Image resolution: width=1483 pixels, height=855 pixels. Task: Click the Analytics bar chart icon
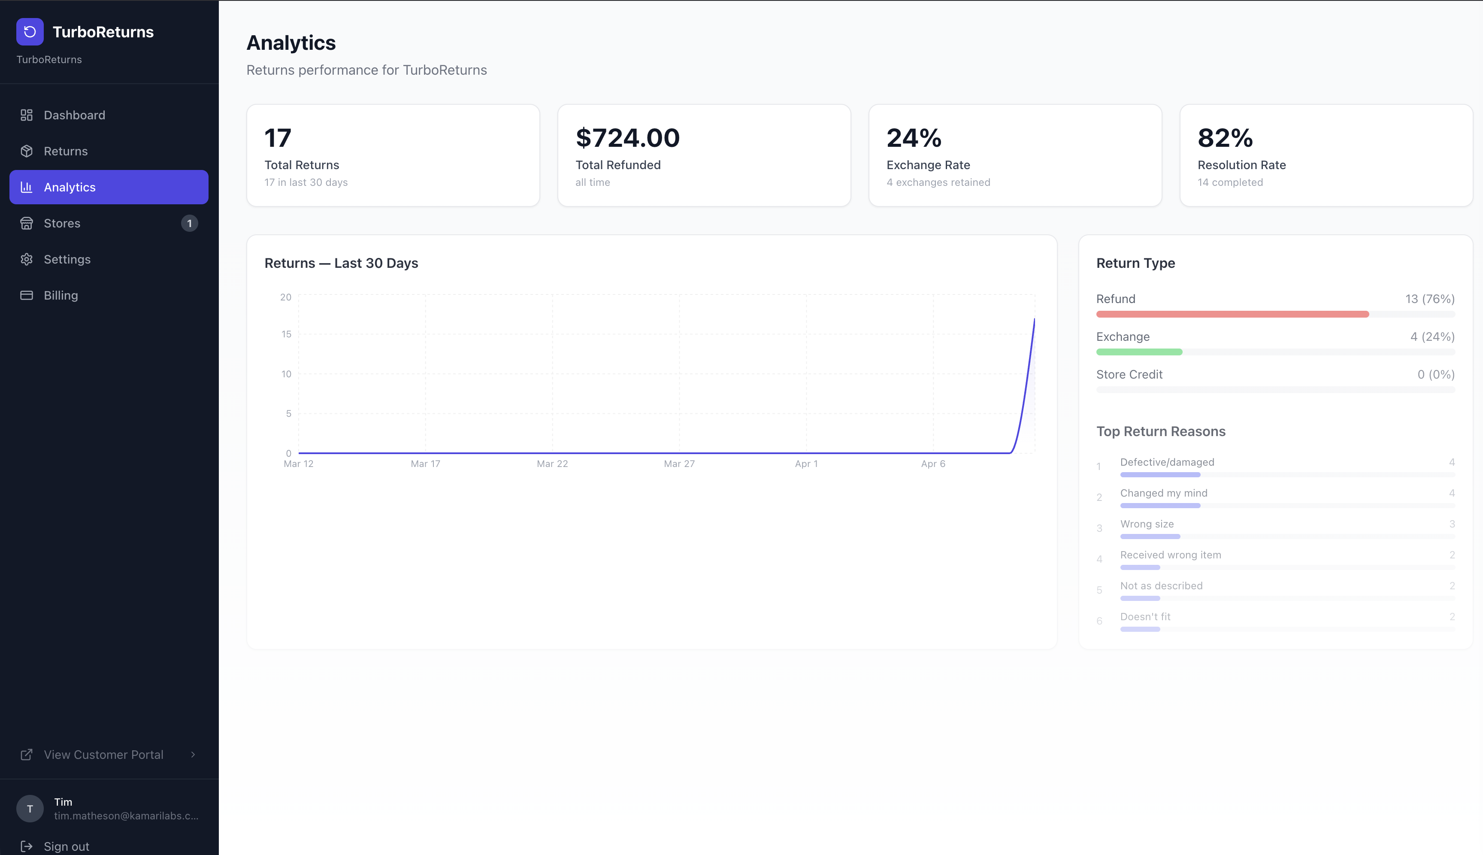(27, 187)
